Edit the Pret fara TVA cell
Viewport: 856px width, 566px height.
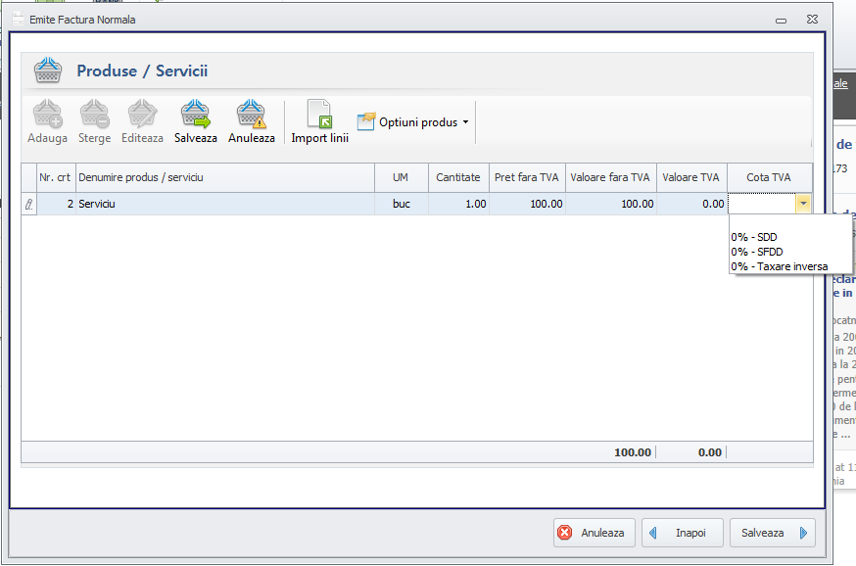click(527, 204)
